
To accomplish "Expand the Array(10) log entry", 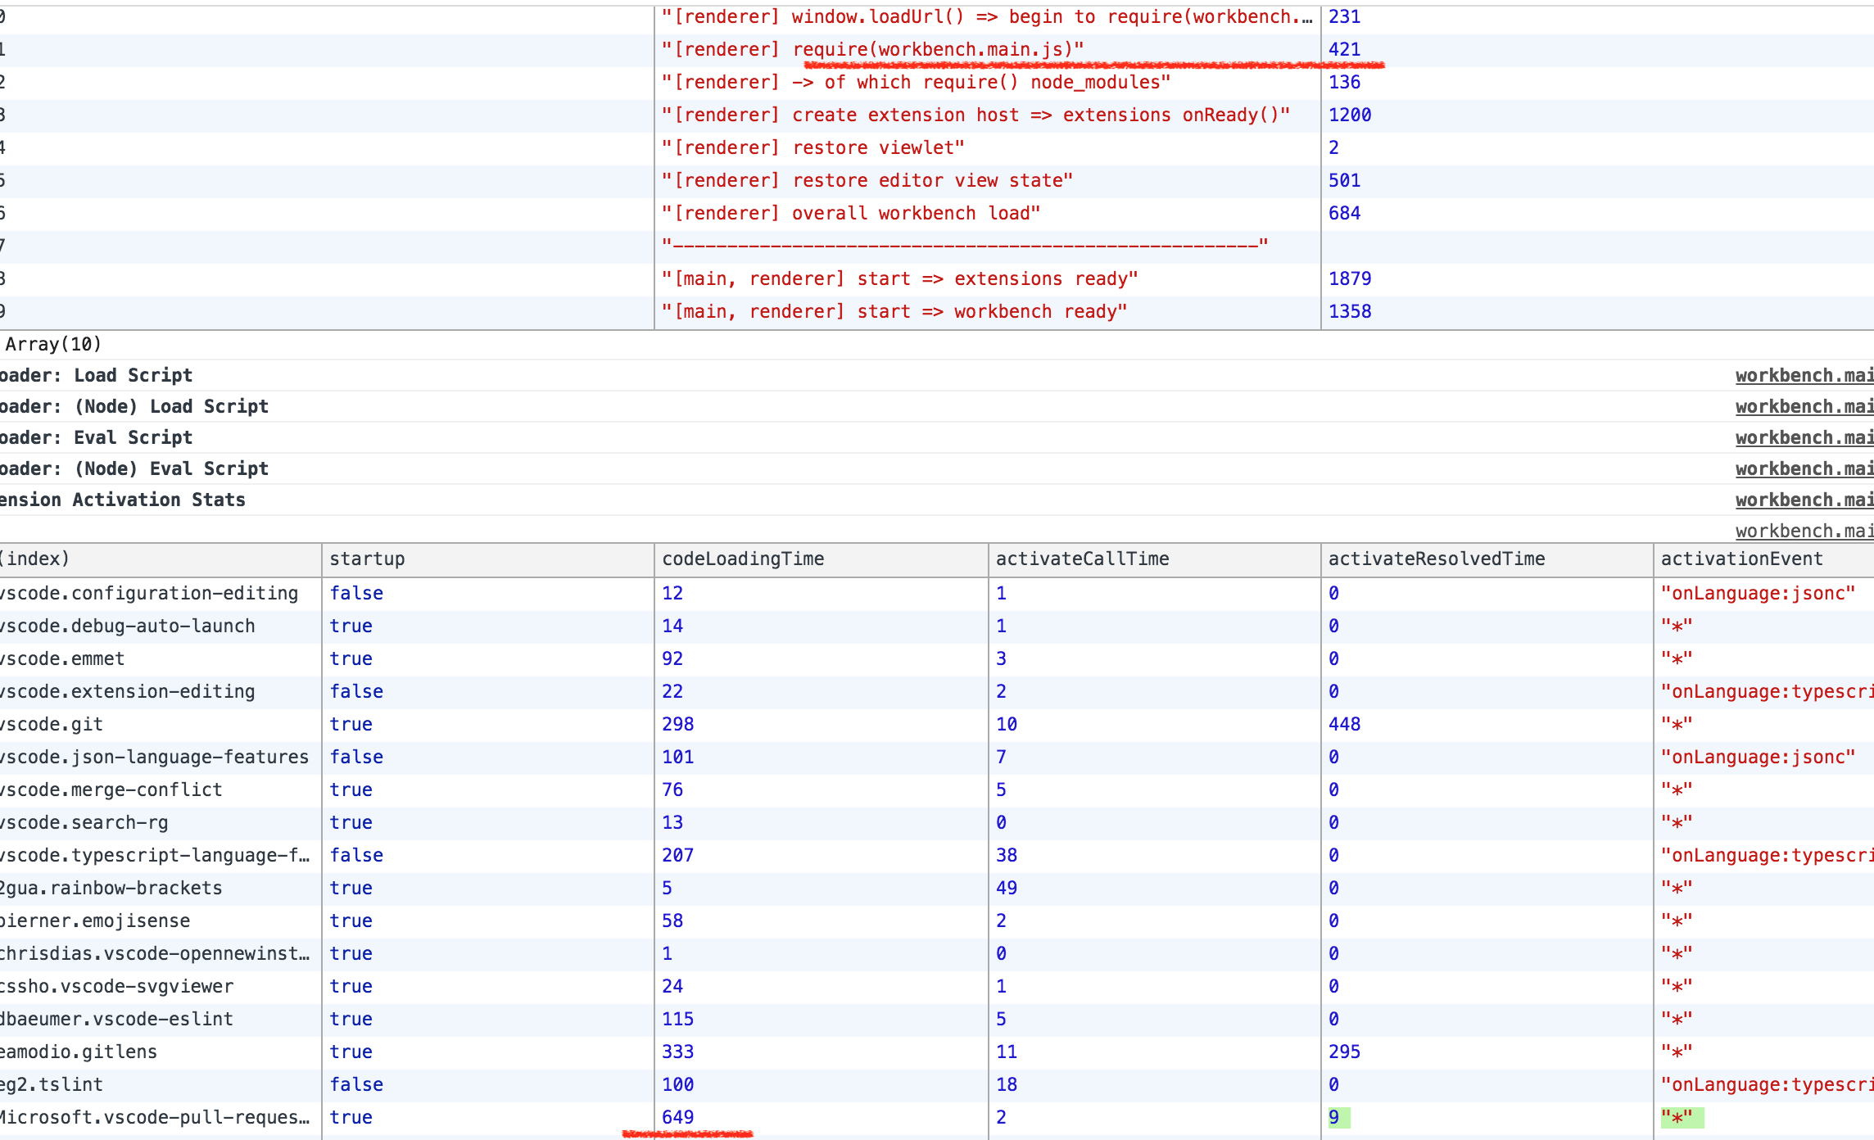I will (53, 345).
